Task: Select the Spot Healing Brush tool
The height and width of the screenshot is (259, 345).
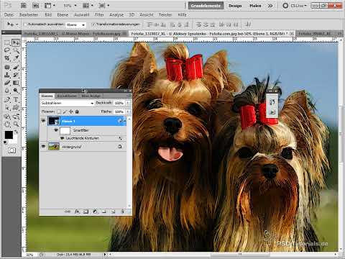Action: [7, 67]
